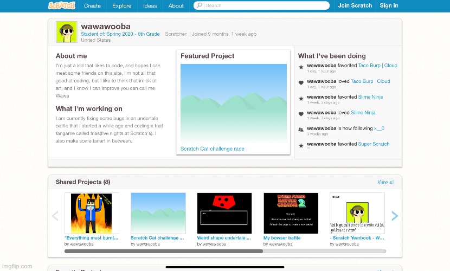
Task: Click the heart icon beside loved Taco Burp
Action: 301,83
